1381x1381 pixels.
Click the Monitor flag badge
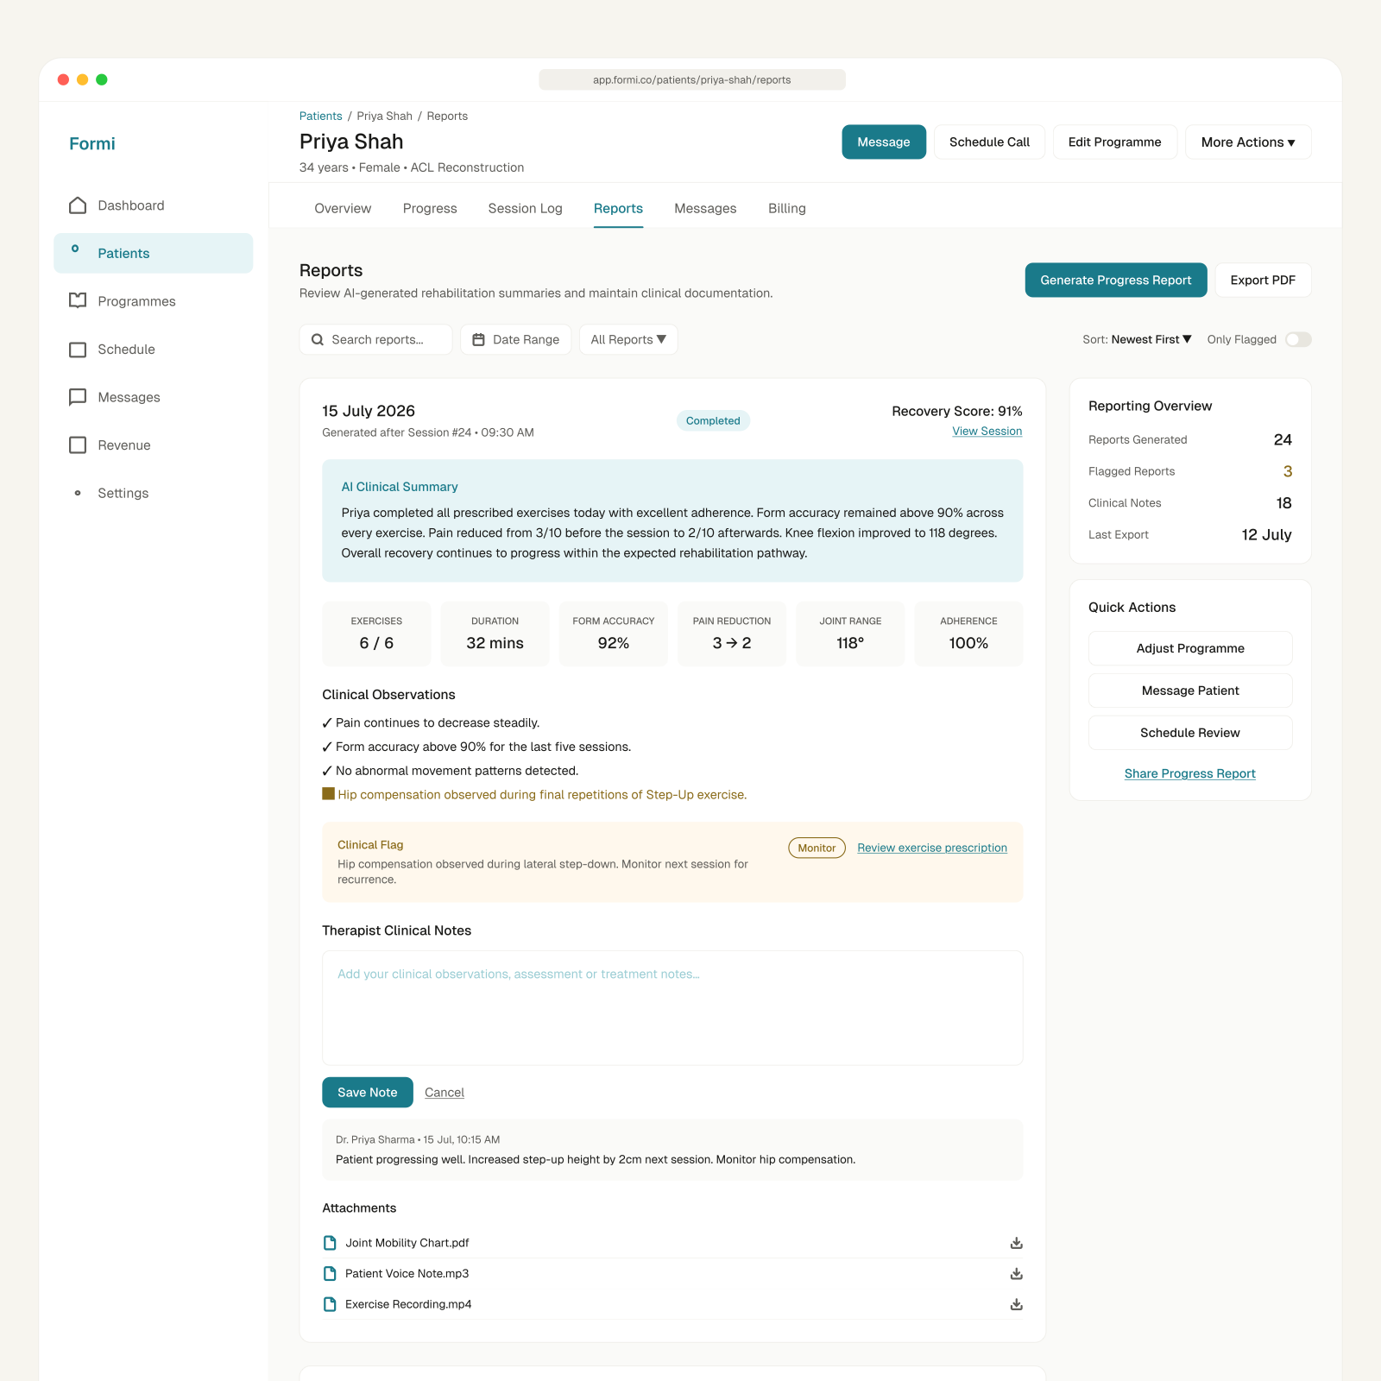pos(817,848)
